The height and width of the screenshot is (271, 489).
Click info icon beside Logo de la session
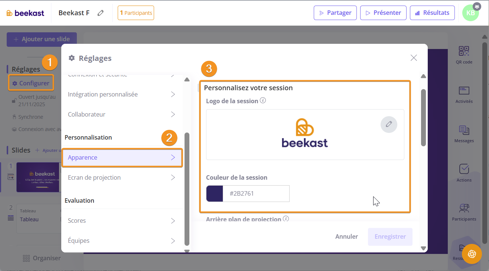[x=263, y=100]
